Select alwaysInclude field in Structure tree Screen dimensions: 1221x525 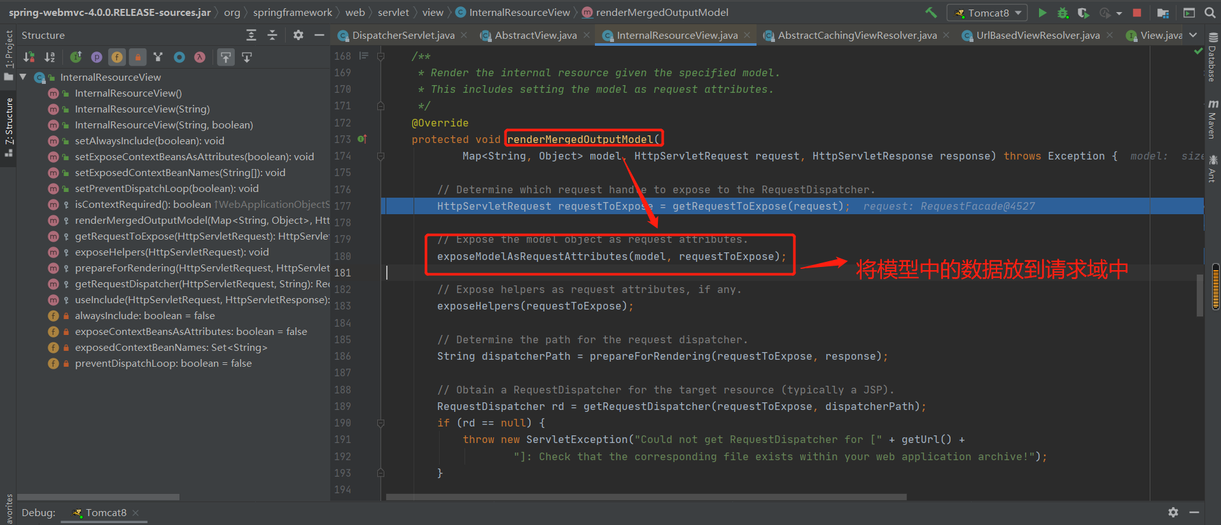click(x=144, y=316)
